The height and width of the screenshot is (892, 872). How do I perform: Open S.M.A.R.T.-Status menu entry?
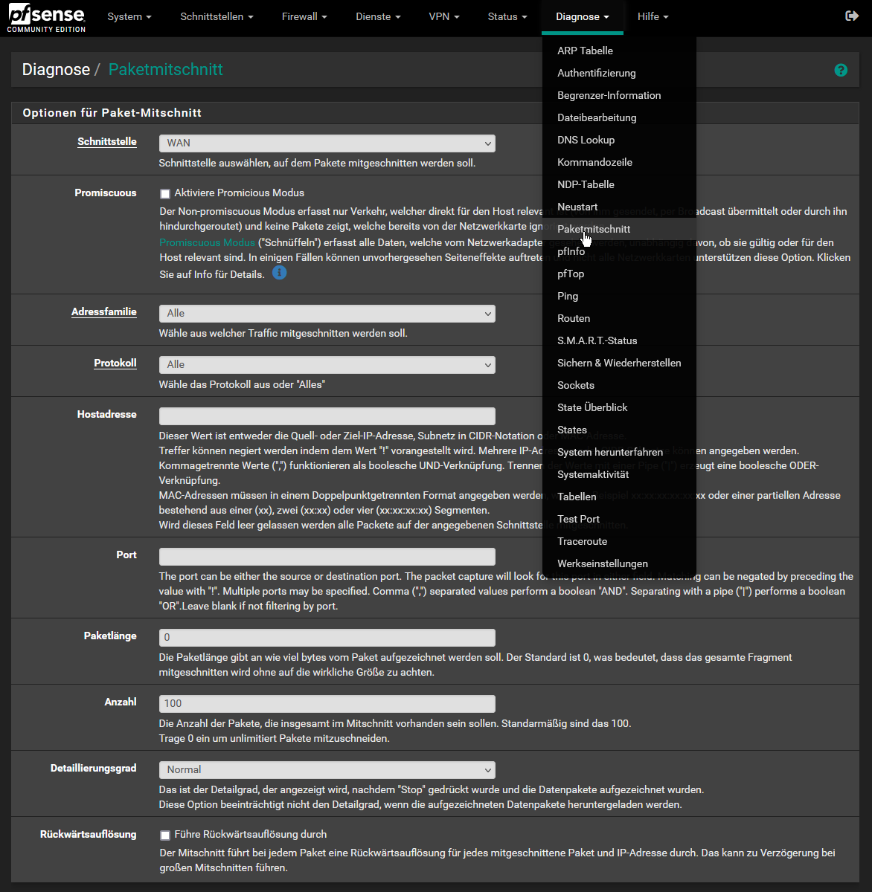click(x=619, y=340)
